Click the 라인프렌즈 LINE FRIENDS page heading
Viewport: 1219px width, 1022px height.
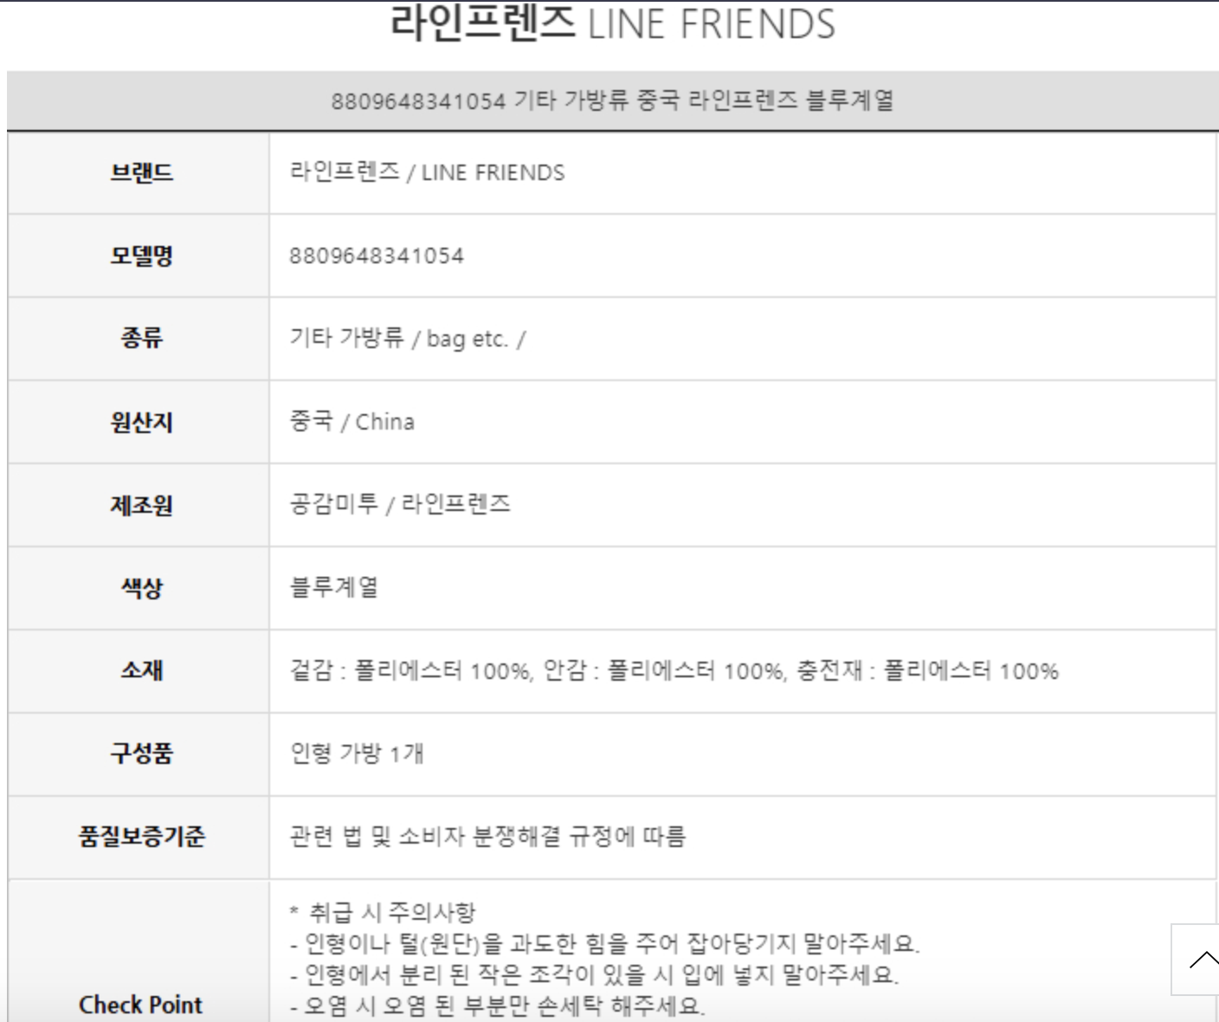coord(612,24)
